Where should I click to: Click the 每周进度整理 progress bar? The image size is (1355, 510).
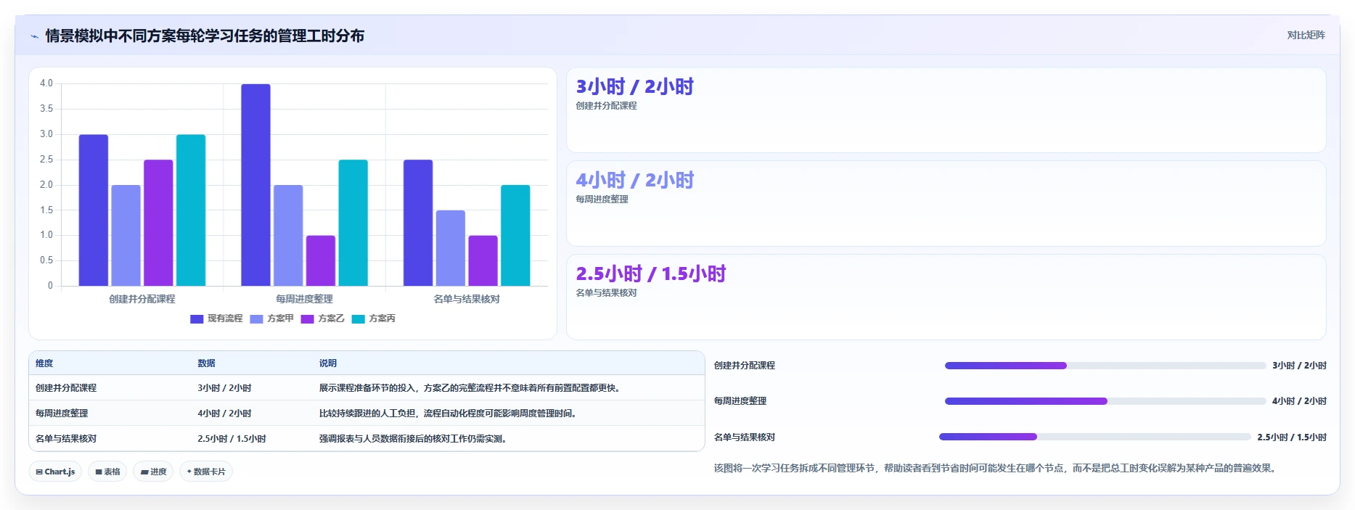(x=1105, y=401)
